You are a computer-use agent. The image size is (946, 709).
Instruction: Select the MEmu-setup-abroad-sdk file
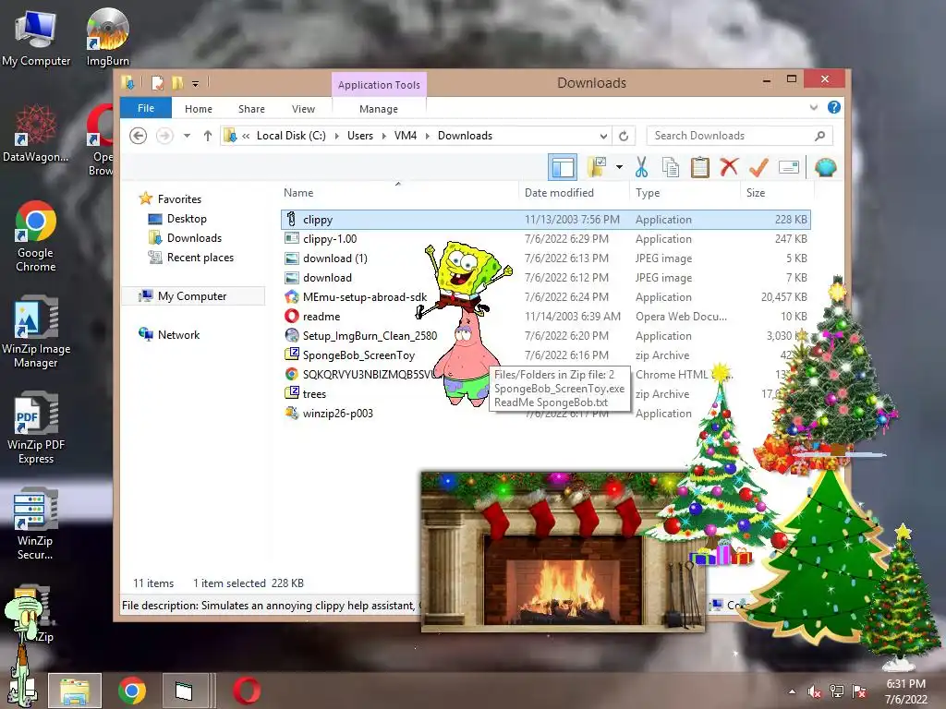pyautogui.click(x=545, y=296)
